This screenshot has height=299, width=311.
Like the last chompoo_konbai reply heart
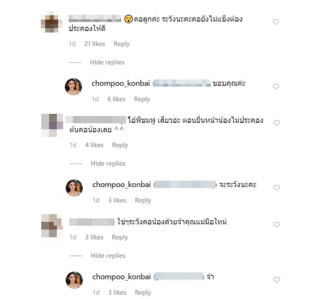pos(277,280)
